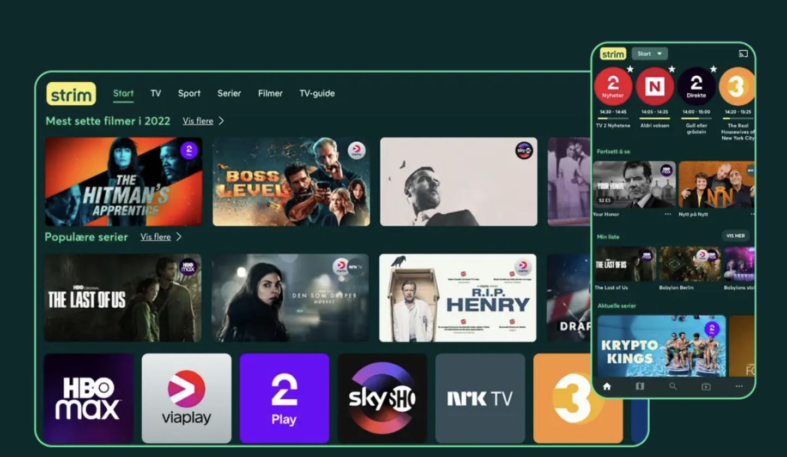Open the NRK TV app tile
The image size is (787, 457).
tap(480, 398)
